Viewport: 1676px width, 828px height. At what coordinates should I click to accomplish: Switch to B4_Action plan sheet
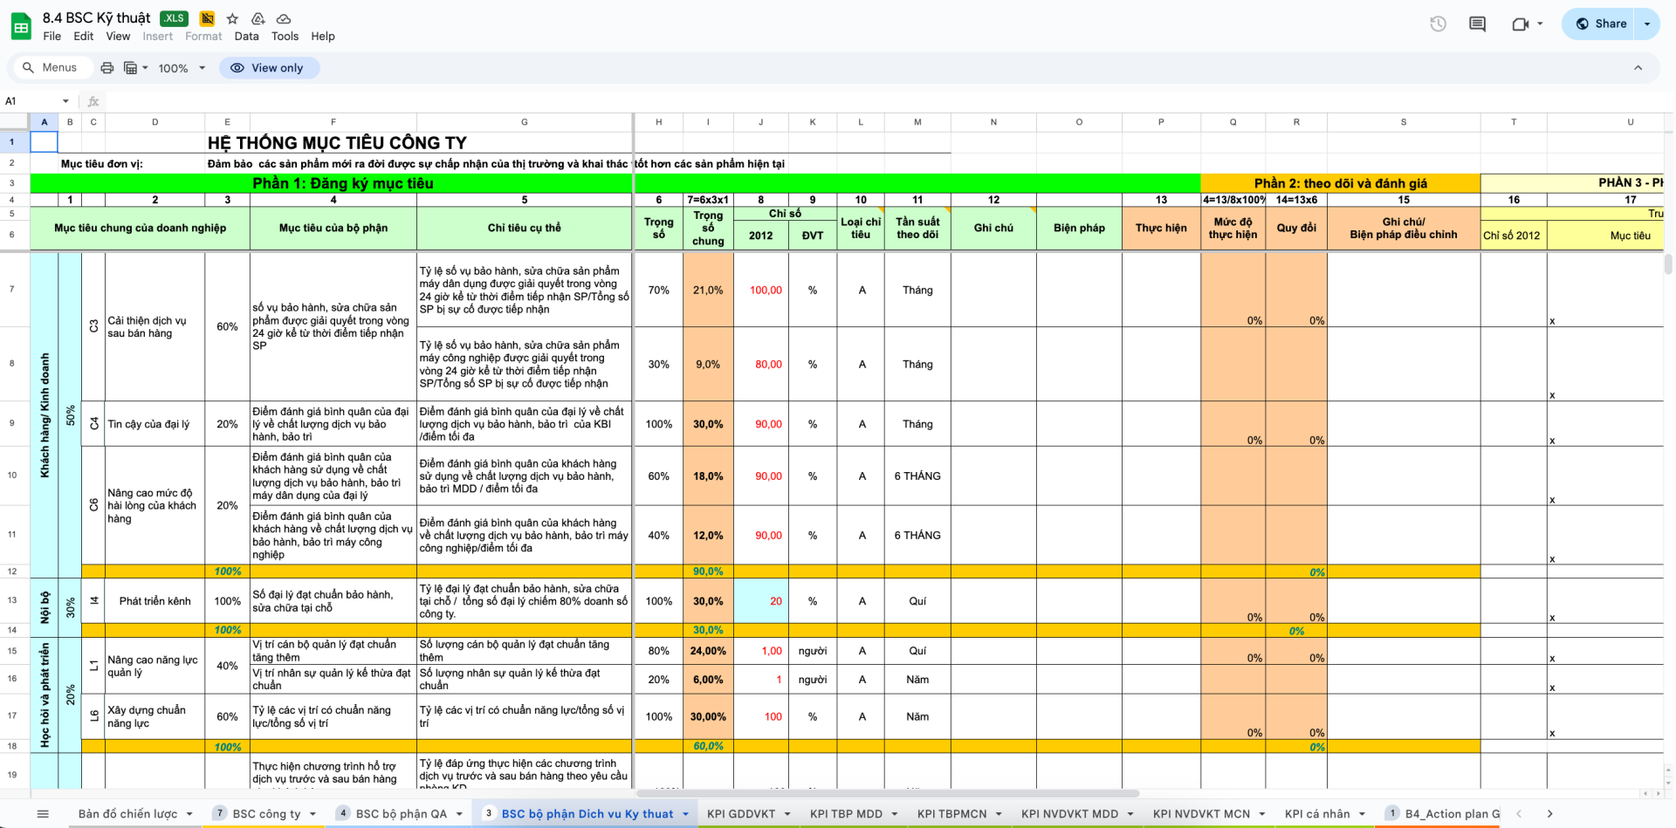(x=1452, y=814)
